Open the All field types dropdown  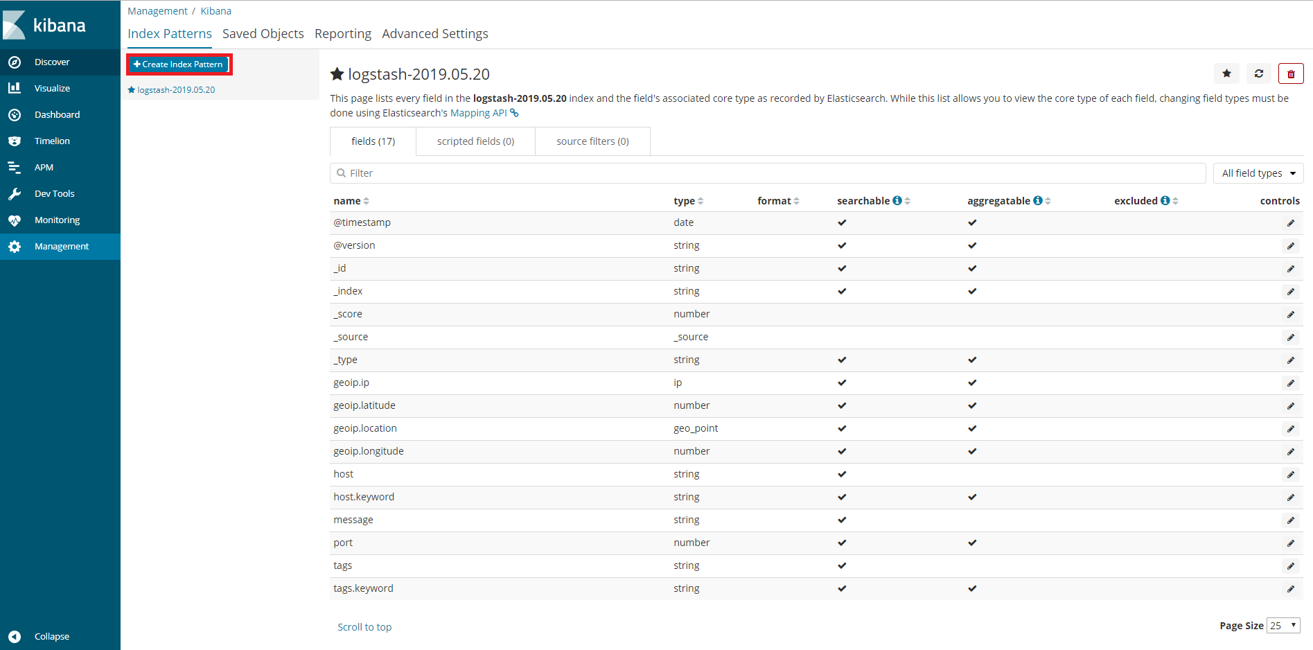pyautogui.click(x=1258, y=173)
